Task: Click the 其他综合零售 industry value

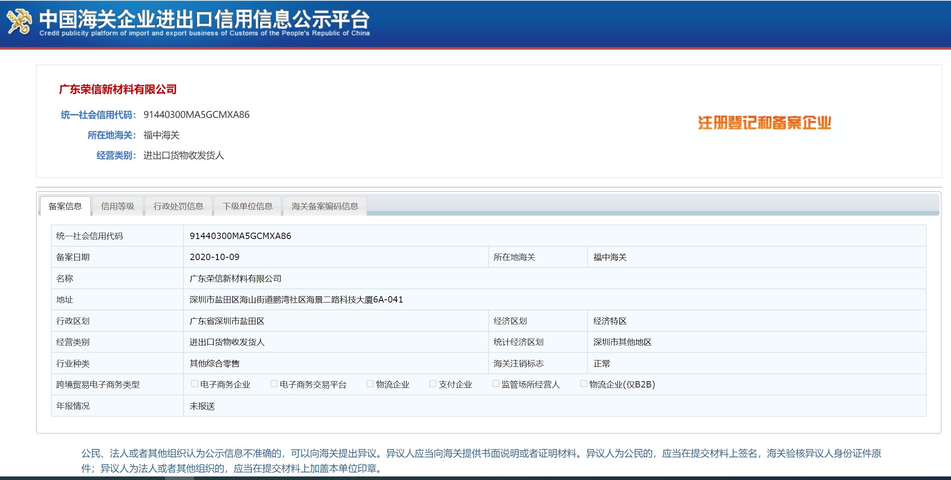Action: pyautogui.click(x=215, y=363)
